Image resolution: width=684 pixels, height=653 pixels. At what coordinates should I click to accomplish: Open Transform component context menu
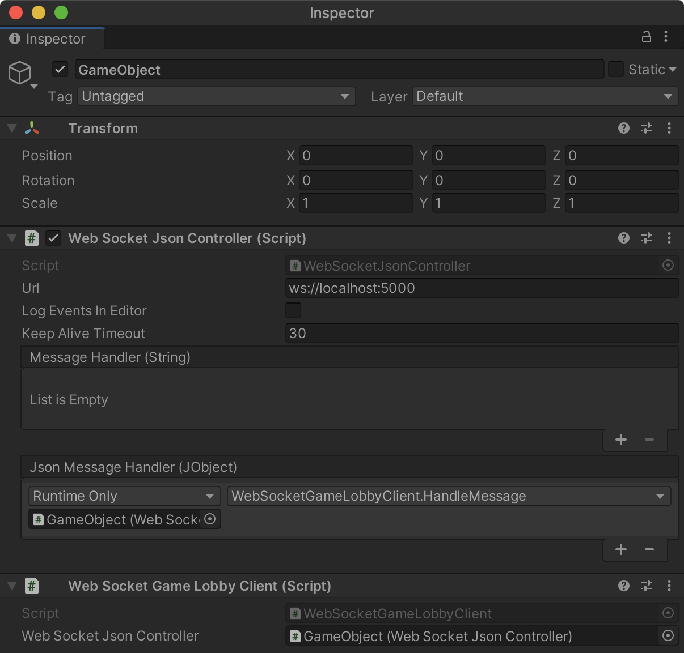[x=669, y=128]
